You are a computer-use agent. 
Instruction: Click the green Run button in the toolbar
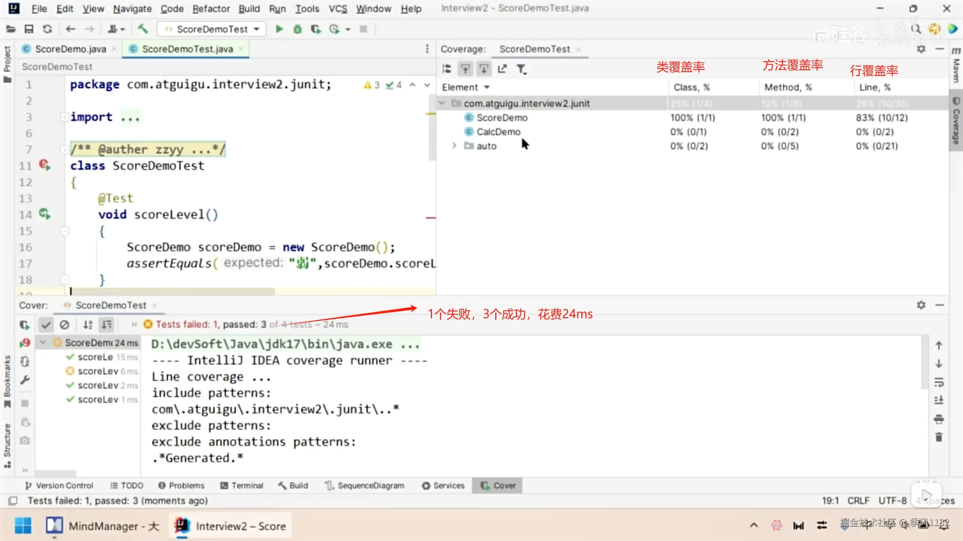(x=279, y=29)
